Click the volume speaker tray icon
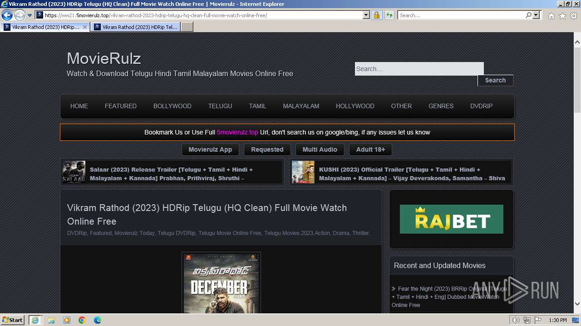 point(516,320)
